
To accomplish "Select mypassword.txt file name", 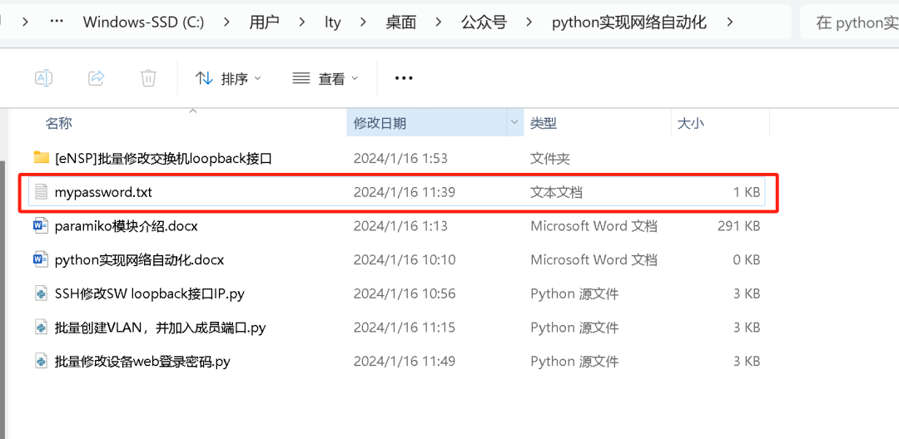I will pos(103,192).
